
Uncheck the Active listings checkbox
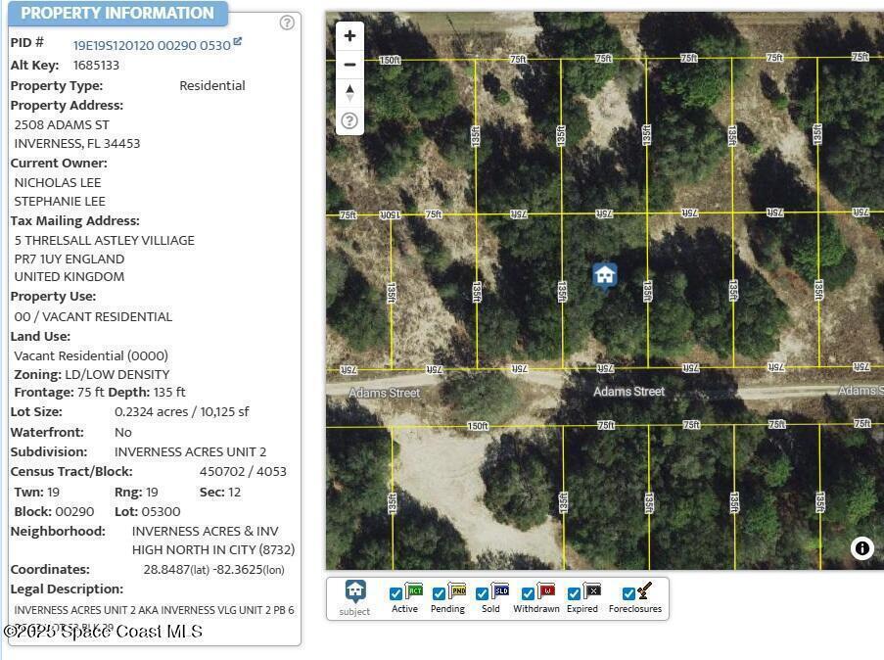(395, 594)
